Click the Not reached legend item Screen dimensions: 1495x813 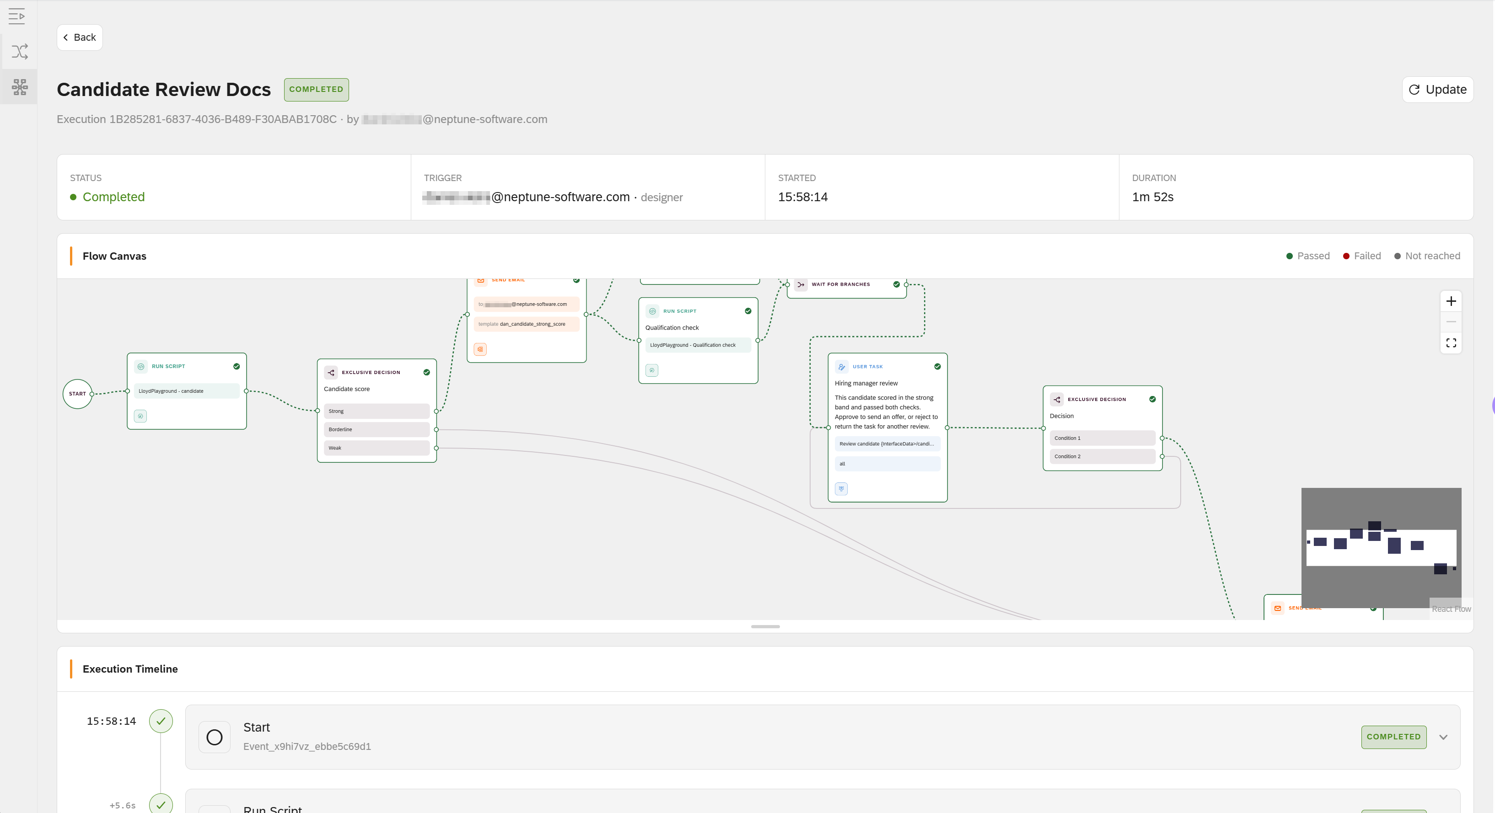pos(1427,256)
